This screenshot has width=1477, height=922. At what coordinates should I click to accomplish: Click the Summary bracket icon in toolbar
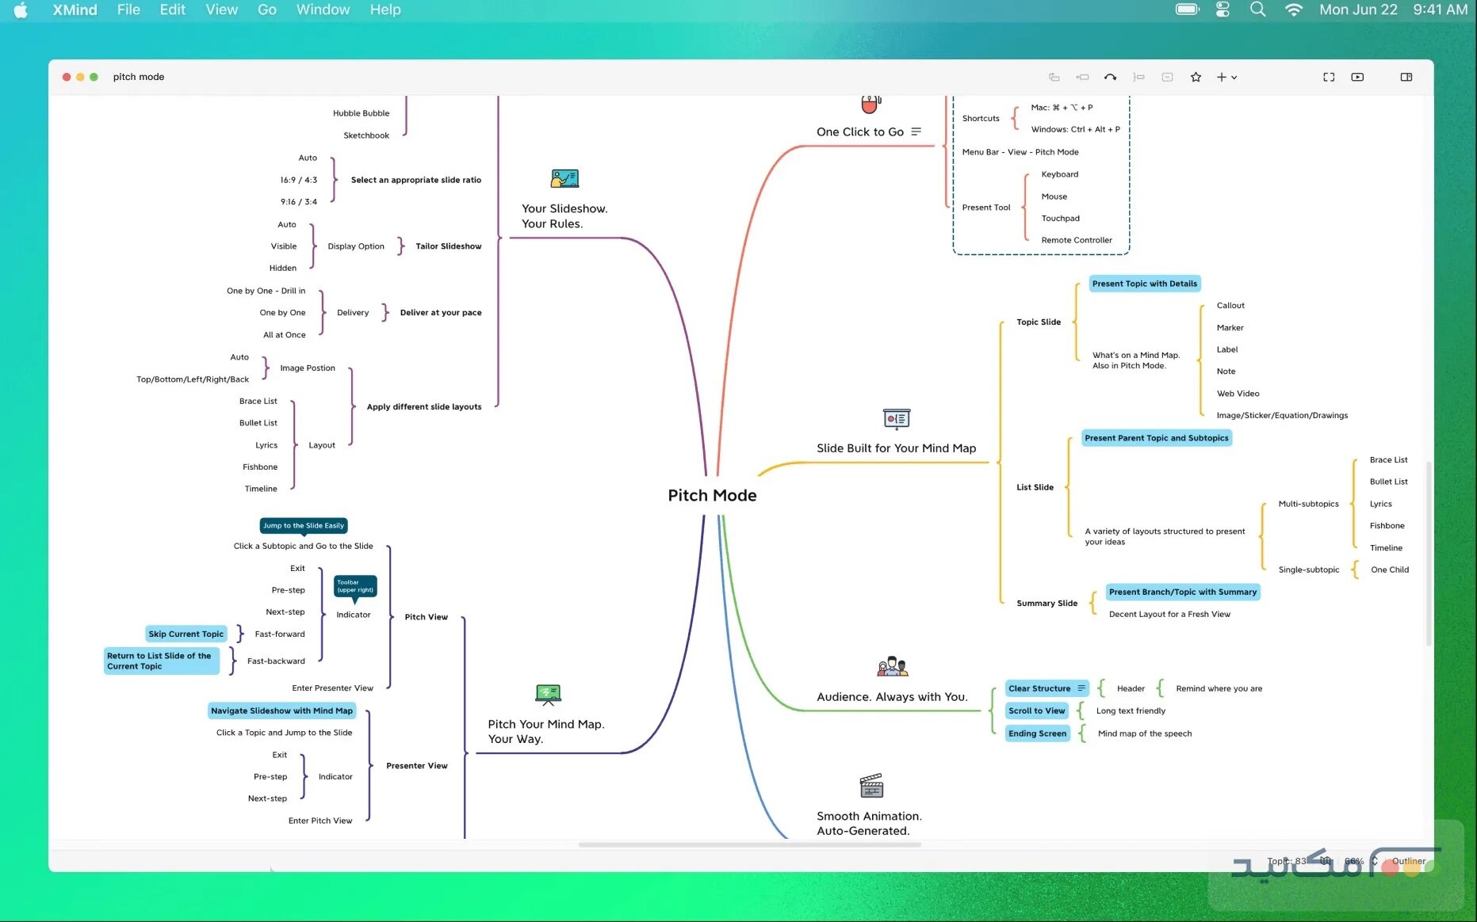coord(1138,77)
